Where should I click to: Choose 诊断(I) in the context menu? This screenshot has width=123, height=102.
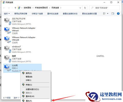click(36, 80)
